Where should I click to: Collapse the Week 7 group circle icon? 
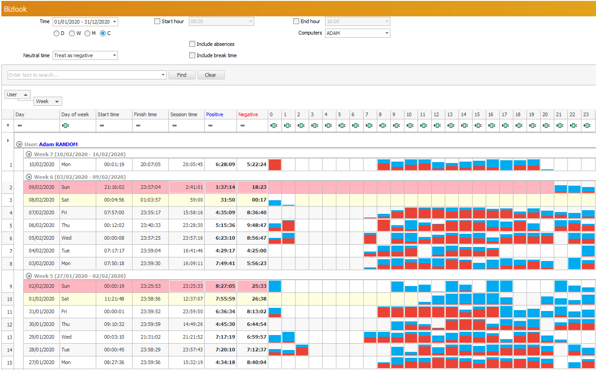[x=29, y=154]
